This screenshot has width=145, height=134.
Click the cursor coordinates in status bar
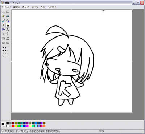point(102,131)
